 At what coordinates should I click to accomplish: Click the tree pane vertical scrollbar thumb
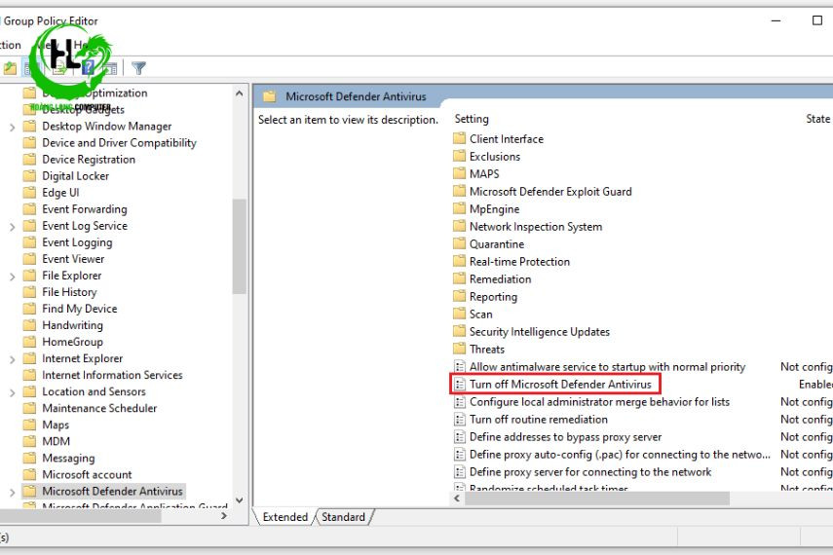click(239, 246)
